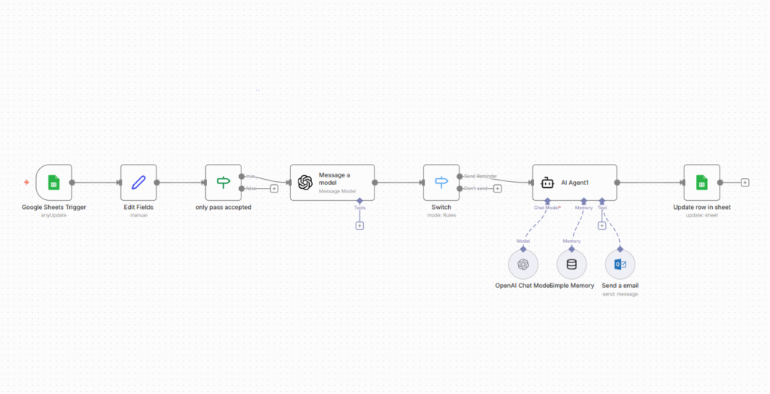Click the Send Reminder output handle on Switch

coord(459,177)
